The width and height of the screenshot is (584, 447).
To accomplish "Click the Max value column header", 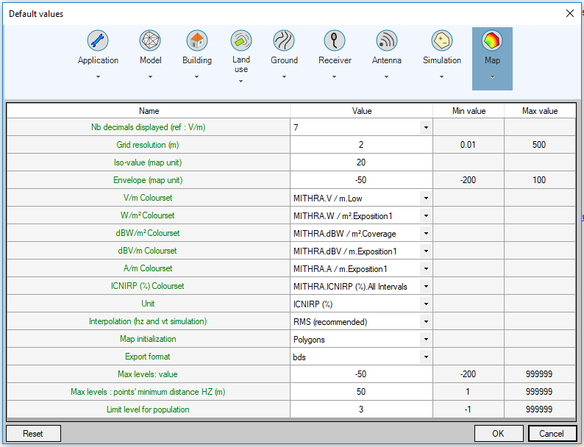I will pyautogui.click(x=540, y=111).
